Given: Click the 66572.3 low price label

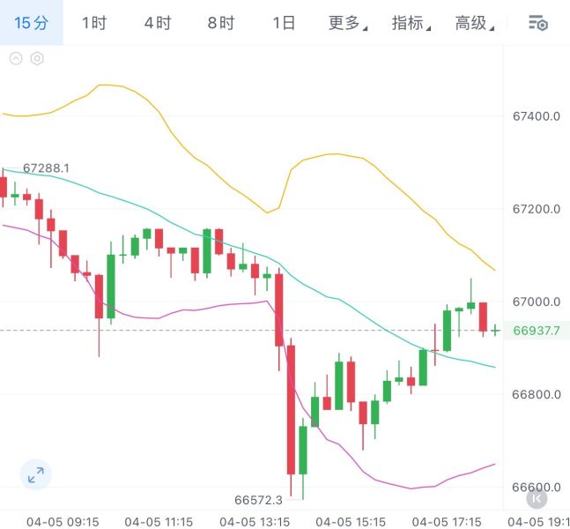Looking at the screenshot, I should pyautogui.click(x=258, y=500).
